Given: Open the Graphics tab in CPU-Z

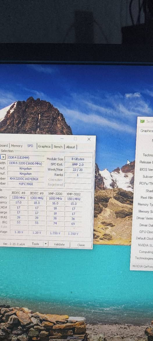Looking at the screenshot, I should coord(44,146).
